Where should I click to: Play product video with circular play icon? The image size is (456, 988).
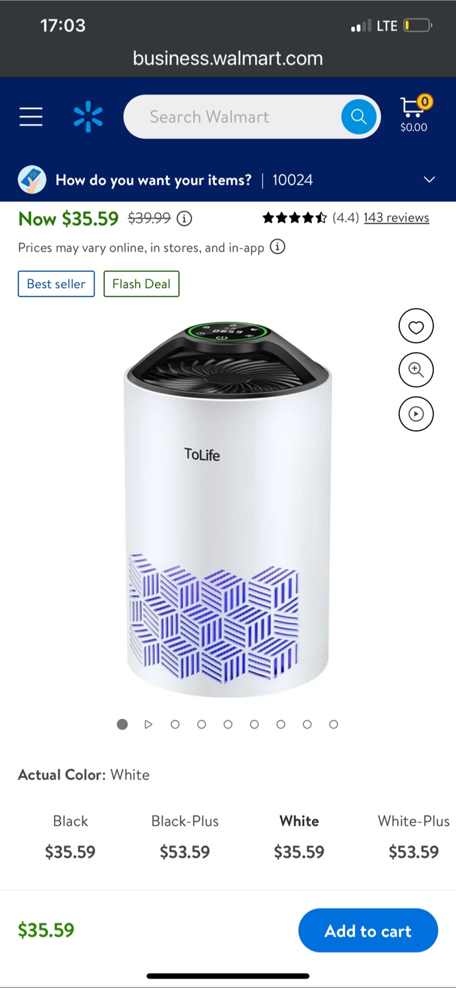click(x=416, y=414)
